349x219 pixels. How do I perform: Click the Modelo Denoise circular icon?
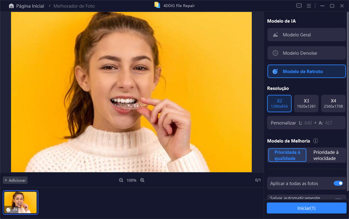click(276, 53)
